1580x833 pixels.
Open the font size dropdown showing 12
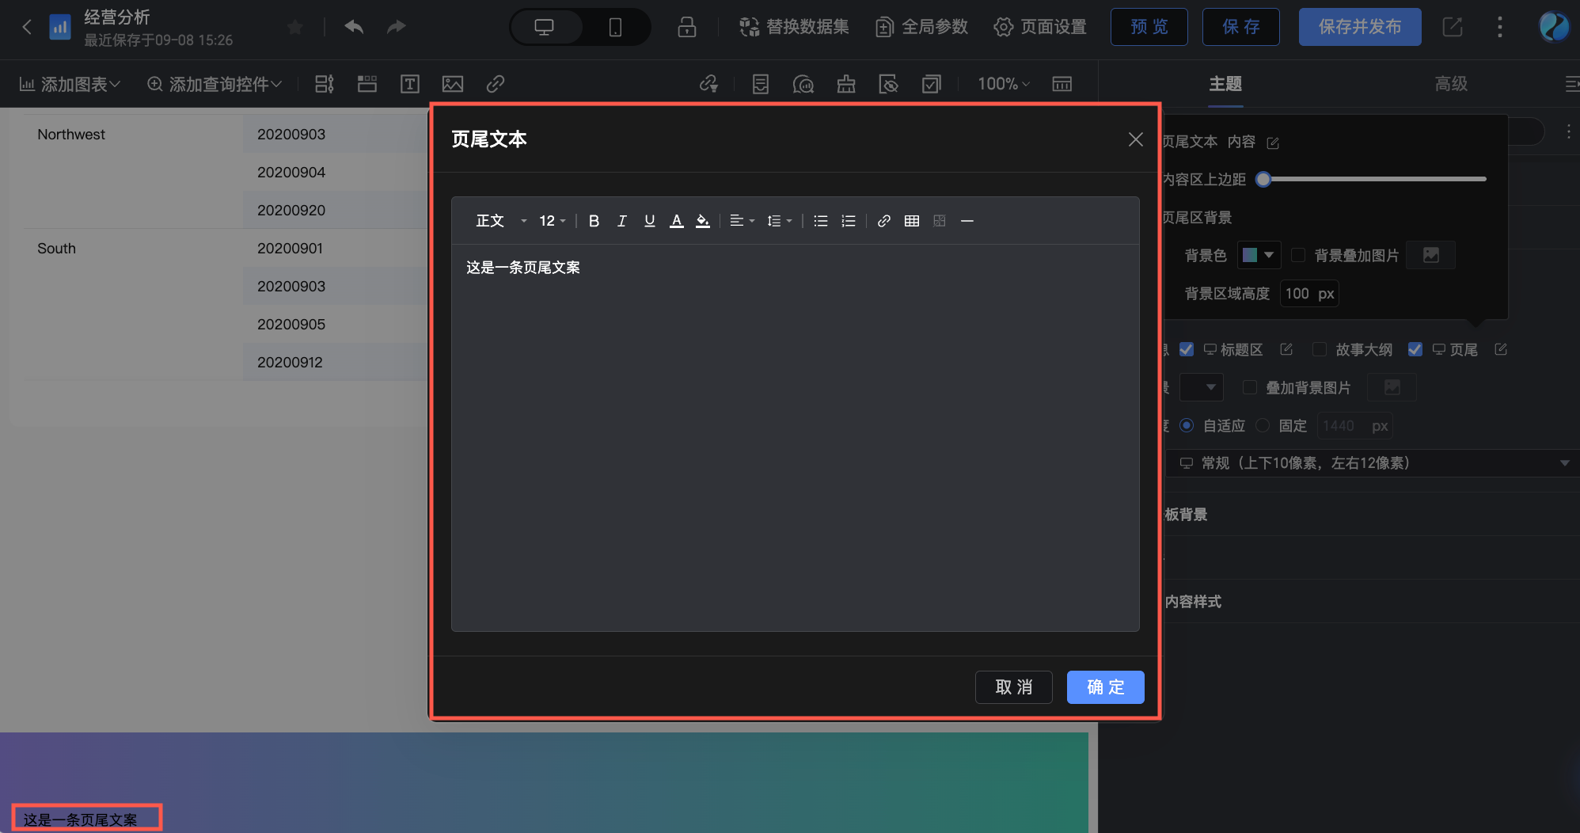550,220
